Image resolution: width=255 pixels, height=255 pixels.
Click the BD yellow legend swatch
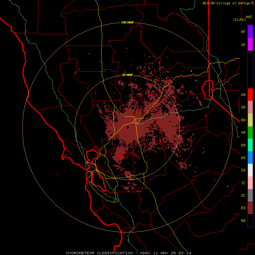(x=250, y=120)
